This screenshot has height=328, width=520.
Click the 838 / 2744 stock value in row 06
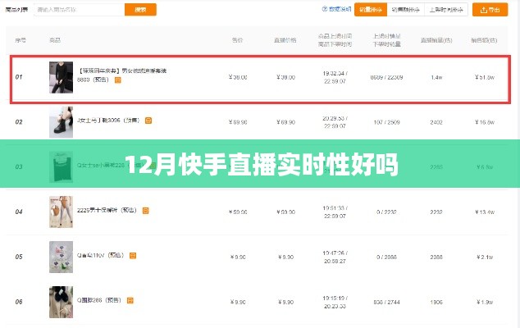click(x=386, y=303)
